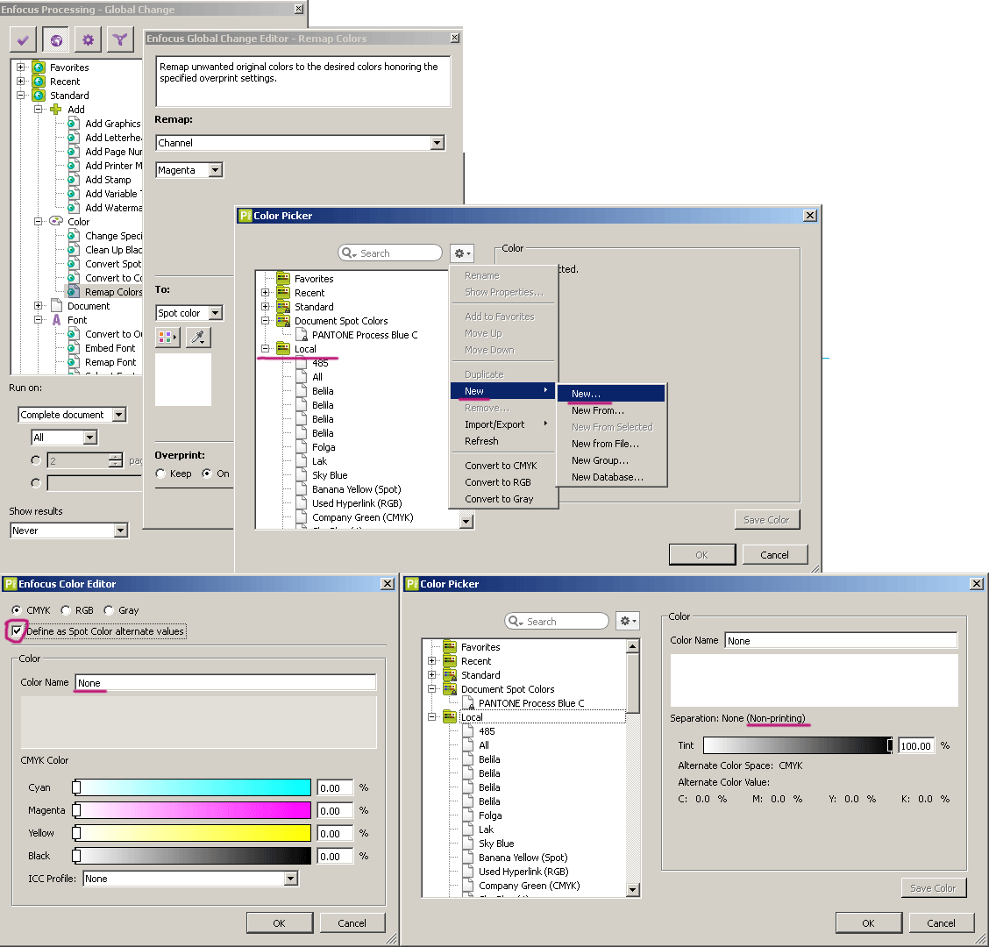
Task: Open the All pages dropdown
Action: [x=90, y=438]
